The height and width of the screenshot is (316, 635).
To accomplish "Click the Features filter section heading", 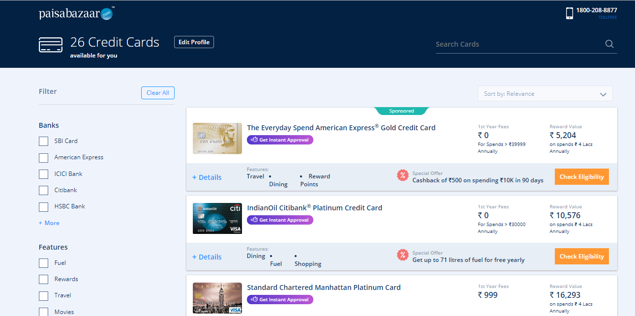I will coord(53,247).
